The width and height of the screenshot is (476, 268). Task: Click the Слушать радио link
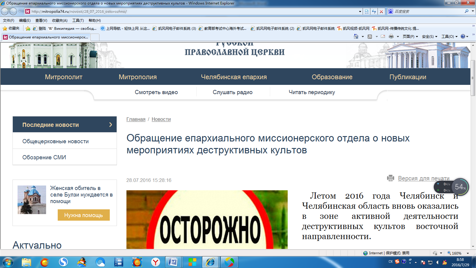pyautogui.click(x=233, y=92)
